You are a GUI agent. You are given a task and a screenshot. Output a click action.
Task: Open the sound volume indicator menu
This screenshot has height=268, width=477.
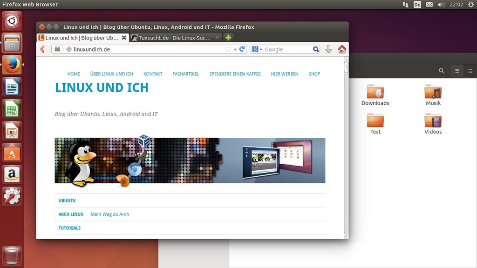(x=441, y=5)
